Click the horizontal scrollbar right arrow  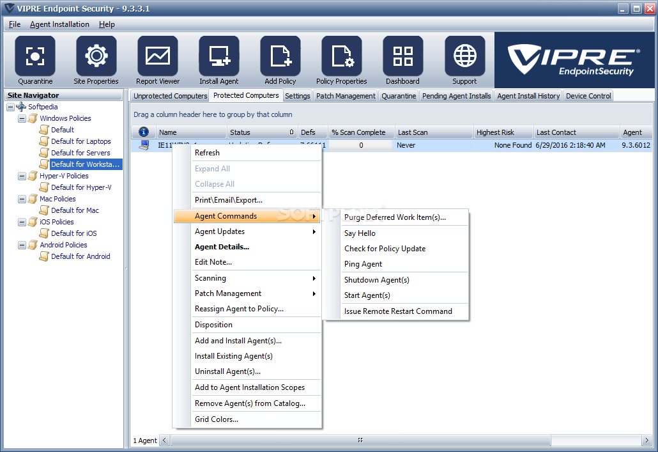click(647, 440)
